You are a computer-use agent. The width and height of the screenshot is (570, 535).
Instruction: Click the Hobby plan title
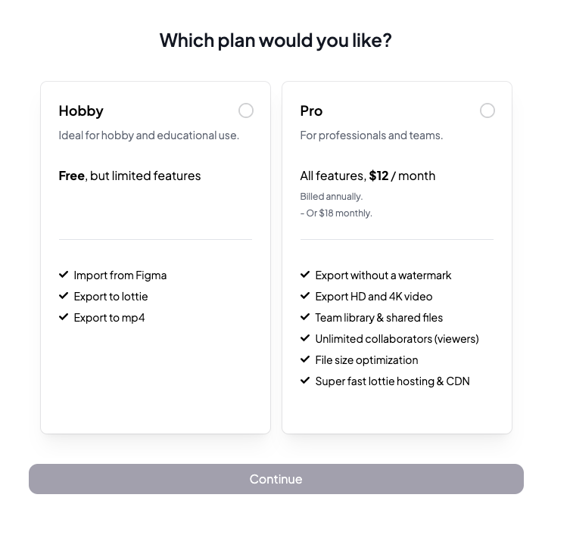(x=81, y=110)
